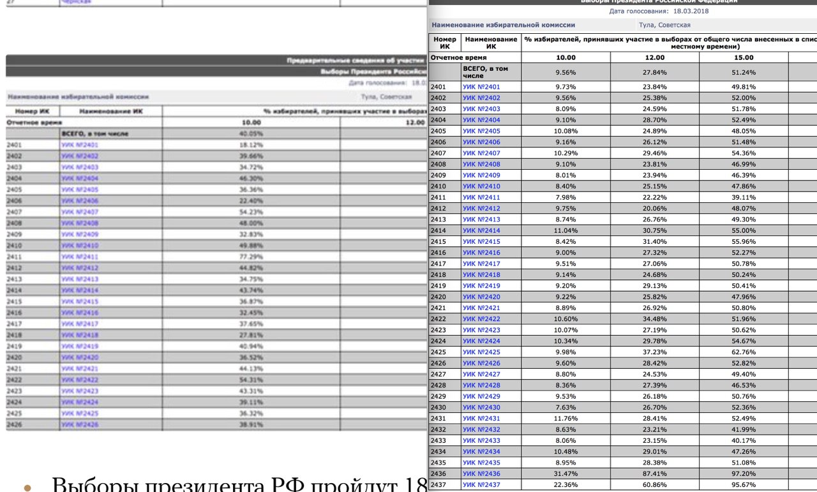Open УИК №2411 link beside 7.98%
The image size is (817, 492).
click(481, 197)
